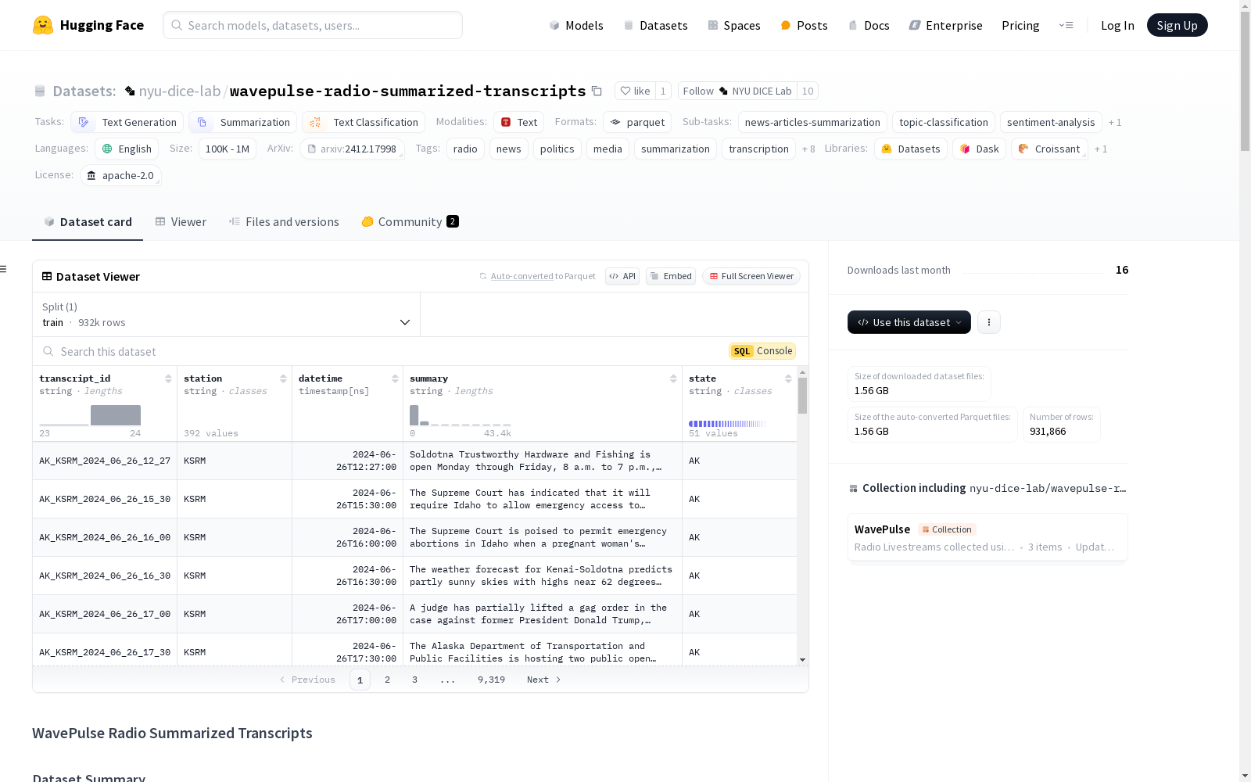1251x782 pixels.
Task: Click the heart like button
Action: pyautogui.click(x=635, y=91)
